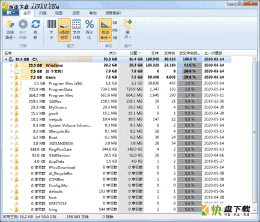Expand the Windows folder node
This screenshot has height=222, width=260.
coord(11,65)
